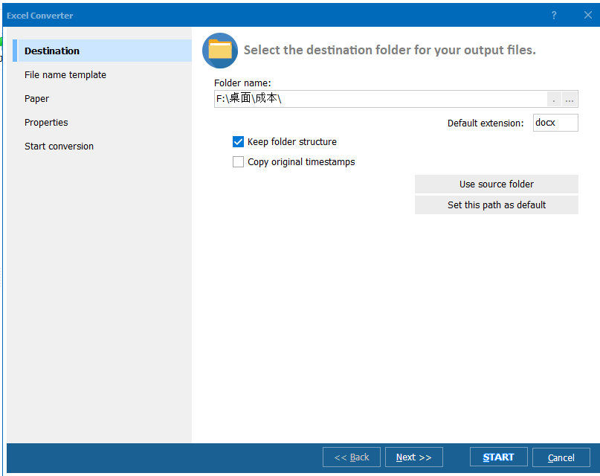Click the START button

(x=499, y=457)
